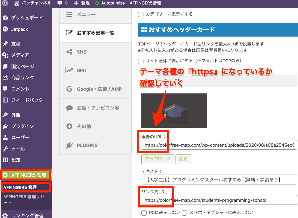Click the pushpin icon for 投稿
The width and height of the screenshot is (298, 218).
coord(5,44)
